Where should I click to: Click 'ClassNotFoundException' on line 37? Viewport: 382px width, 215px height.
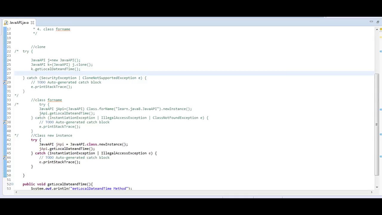[x=175, y=118]
